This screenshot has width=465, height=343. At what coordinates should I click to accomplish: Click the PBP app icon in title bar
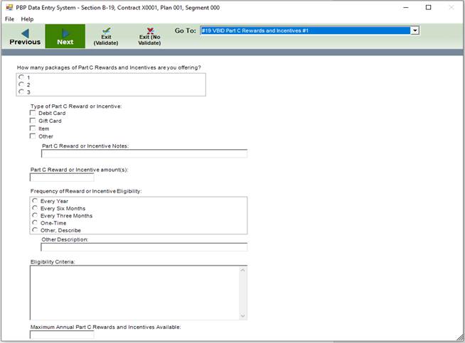[9, 7]
